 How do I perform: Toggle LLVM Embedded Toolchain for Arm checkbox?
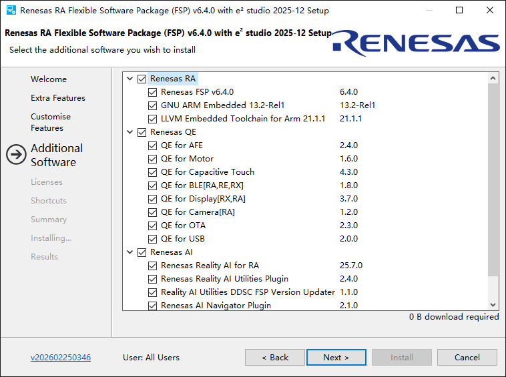click(153, 119)
